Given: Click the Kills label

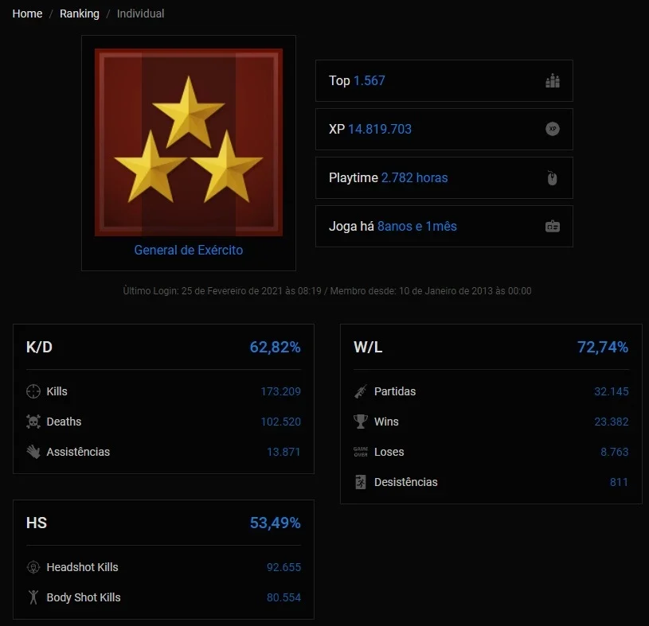Looking at the screenshot, I should pos(57,391).
